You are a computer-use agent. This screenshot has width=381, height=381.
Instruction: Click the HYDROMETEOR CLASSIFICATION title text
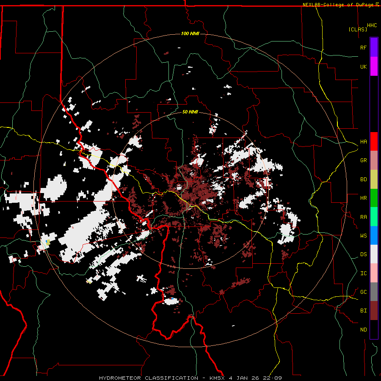coord(149,378)
